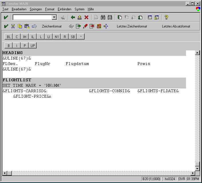The width and height of the screenshot is (202, 183).
Task: Click the red cancel X icon
Action: tap(86, 17)
